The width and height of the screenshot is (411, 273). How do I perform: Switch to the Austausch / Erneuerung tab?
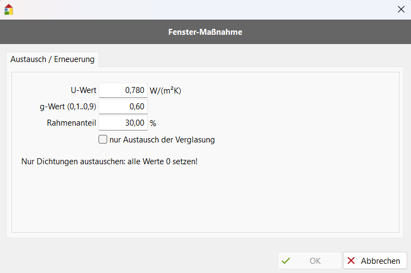52,59
